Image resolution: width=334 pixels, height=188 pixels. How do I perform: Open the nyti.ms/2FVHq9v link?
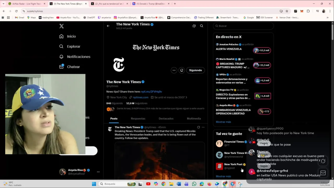click(x=151, y=92)
